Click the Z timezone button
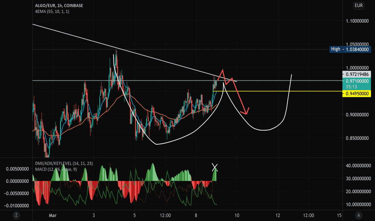Viewport: 375px width, 221px height. [16, 215]
